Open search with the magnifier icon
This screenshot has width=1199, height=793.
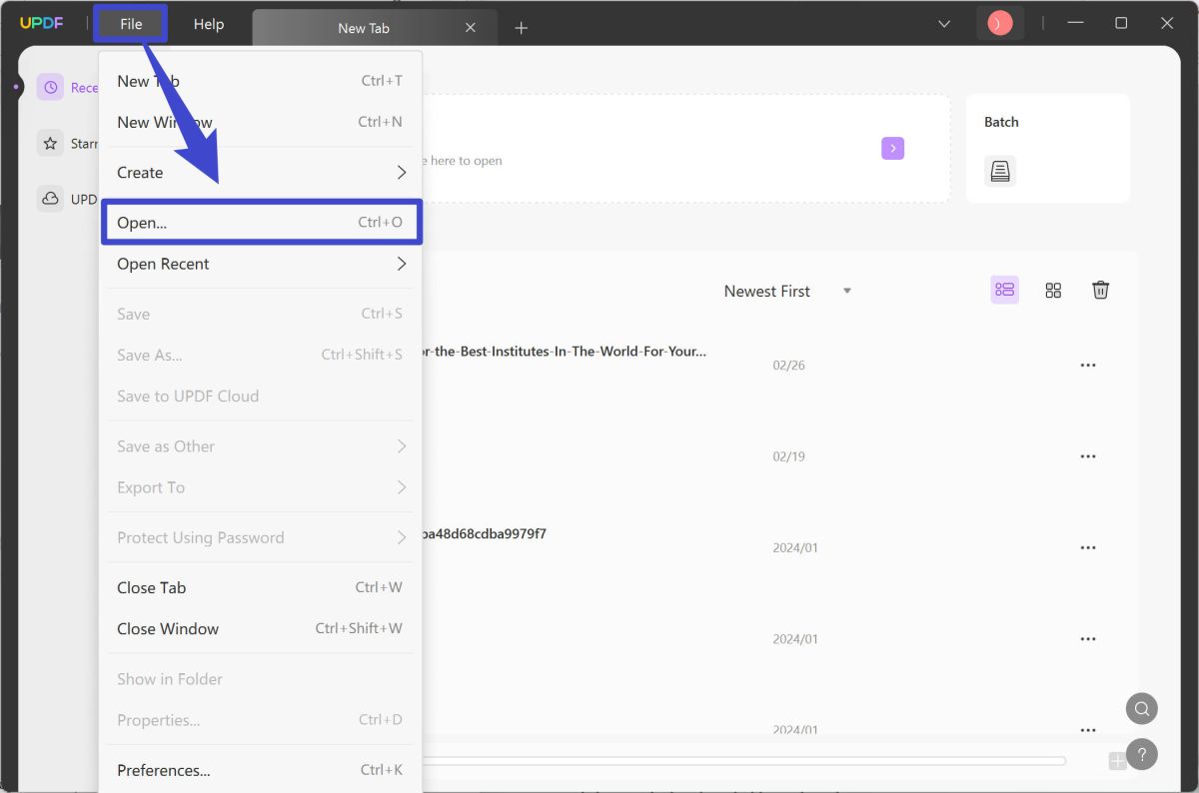coord(1141,708)
